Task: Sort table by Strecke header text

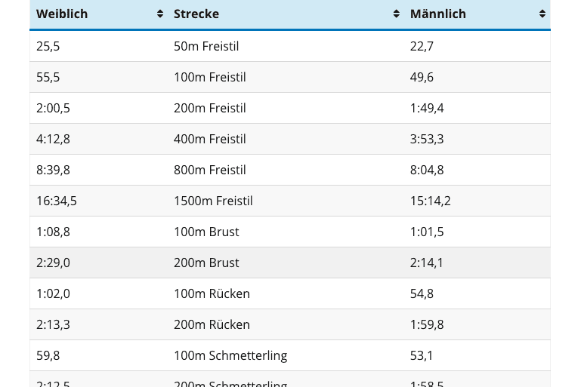Action: [196, 14]
